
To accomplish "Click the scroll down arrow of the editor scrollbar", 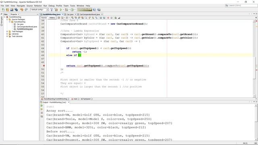I will click(x=254, y=96).
